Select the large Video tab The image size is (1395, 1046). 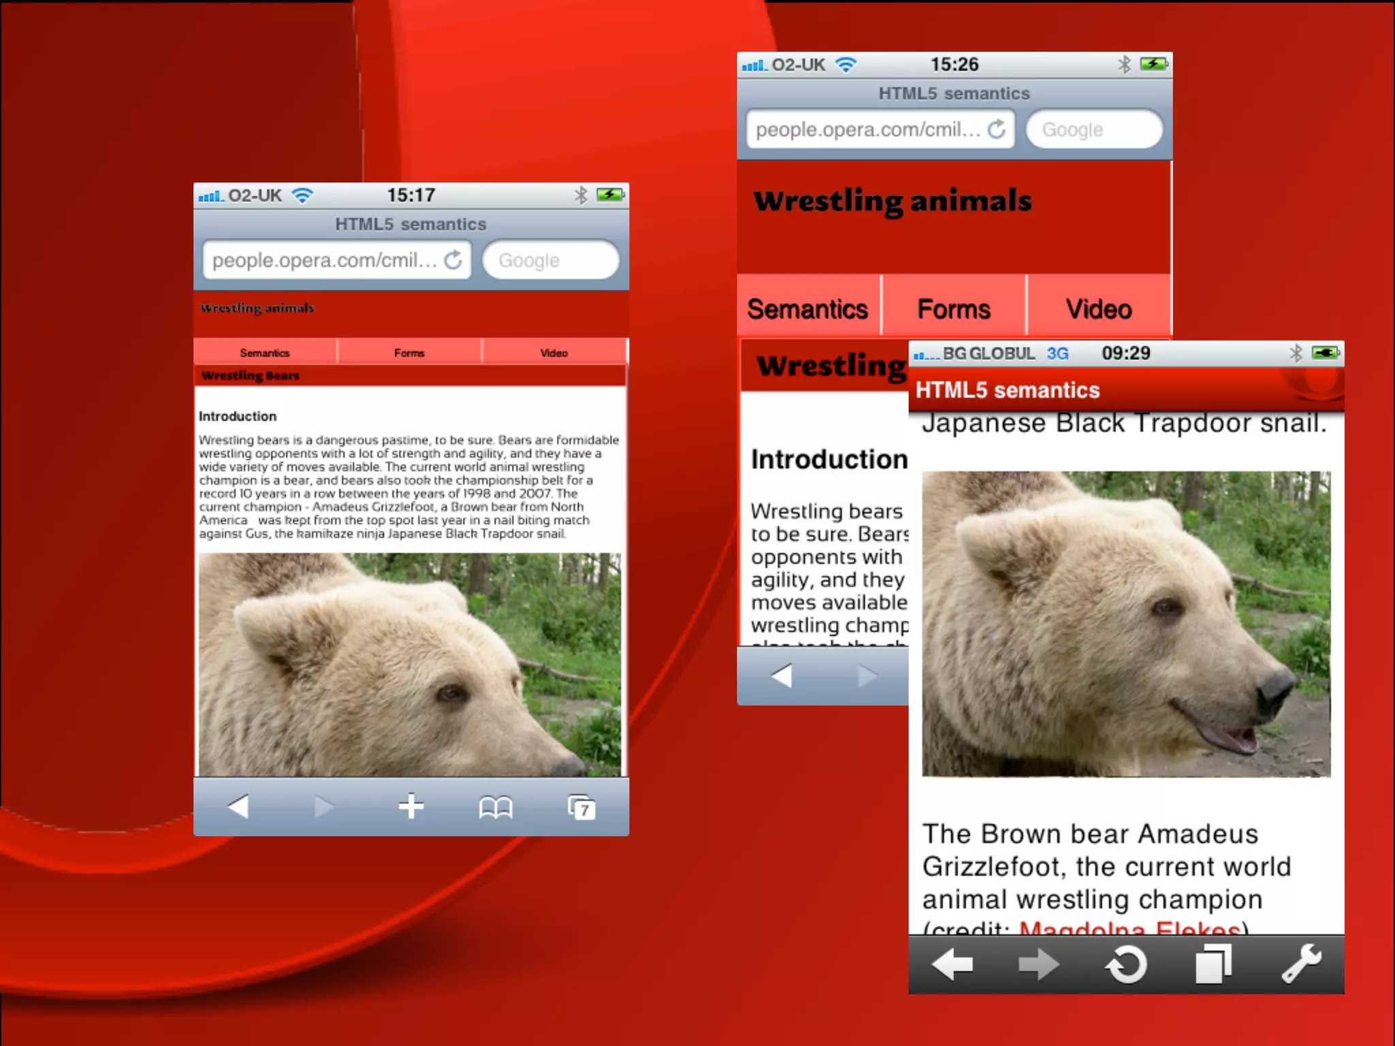tap(1099, 309)
